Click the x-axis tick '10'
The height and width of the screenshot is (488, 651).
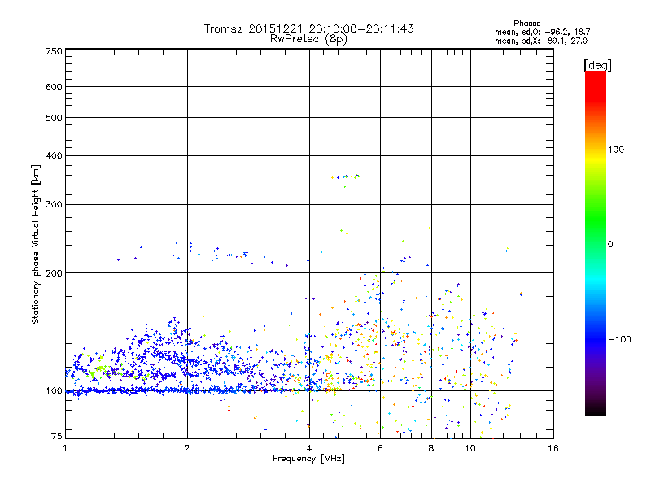[x=470, y=448]
